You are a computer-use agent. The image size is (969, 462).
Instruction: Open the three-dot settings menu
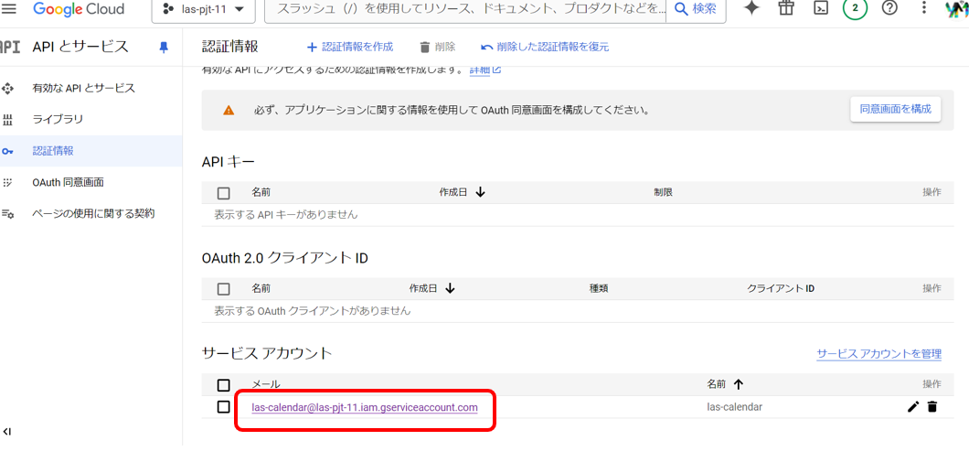[x=924, y=8]
